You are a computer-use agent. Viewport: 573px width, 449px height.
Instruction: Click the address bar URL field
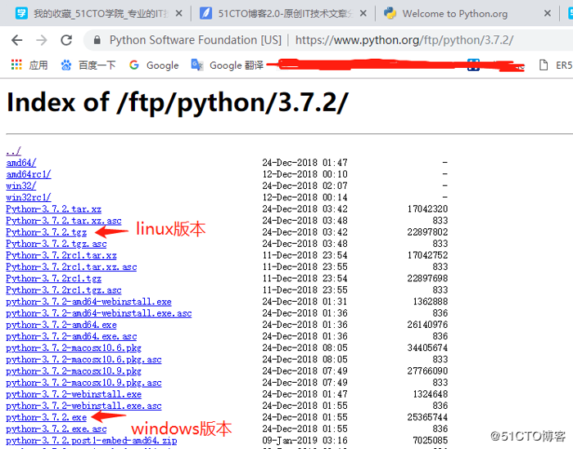pos(329,40)
